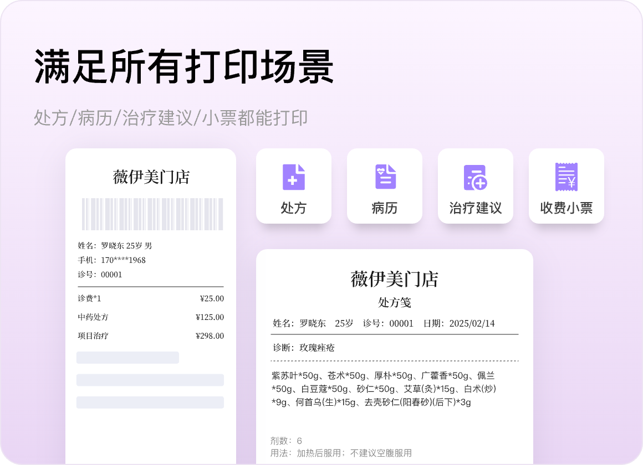643x465 pixels.
Task: Click the 用法 usage instructions line
Action: pos(341,453)
